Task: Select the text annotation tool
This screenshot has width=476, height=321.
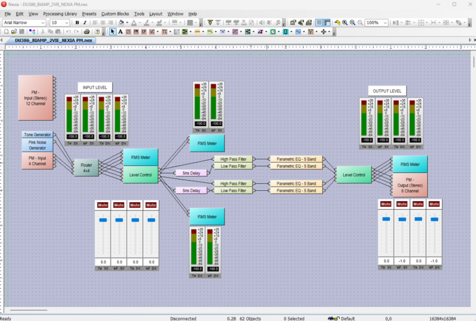Action: click(x=121, y=32)
